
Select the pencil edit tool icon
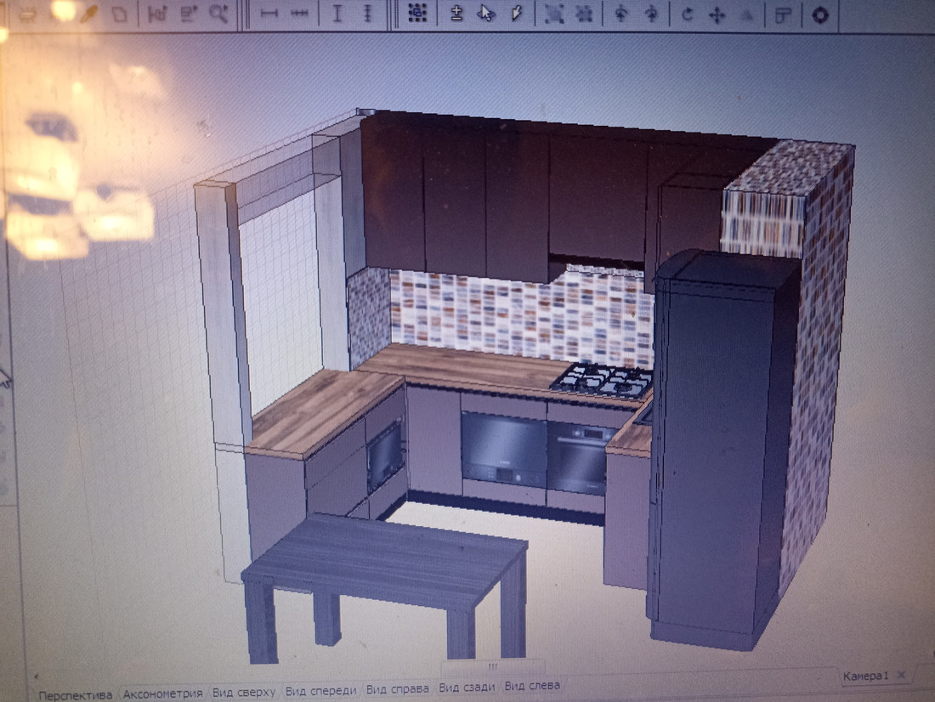pyautogui.click(x=88, y=14)
